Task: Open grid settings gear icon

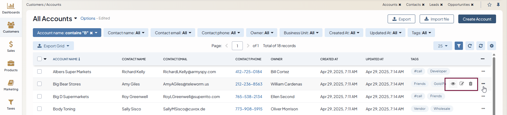Action: [x=492, y=46]
